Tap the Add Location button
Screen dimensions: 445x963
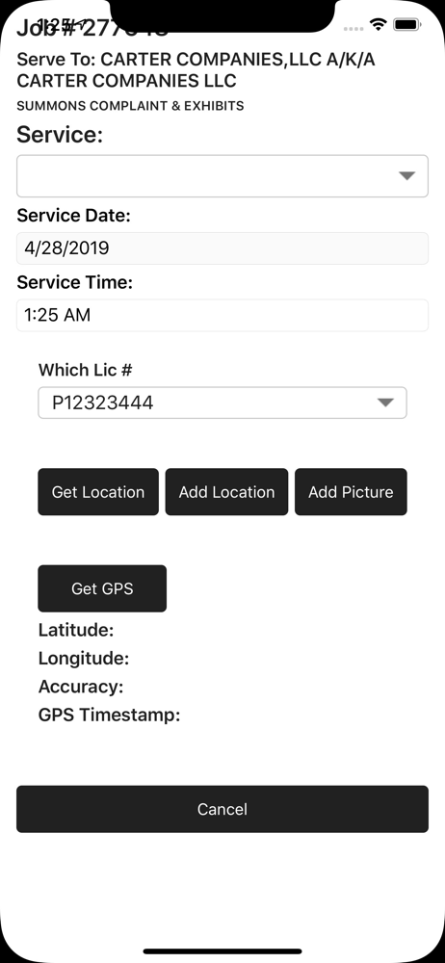[x=226, y=492]
